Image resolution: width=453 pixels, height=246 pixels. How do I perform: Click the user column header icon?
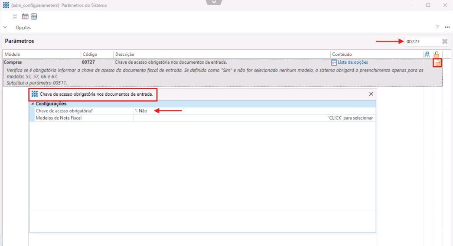pos(427,55)
